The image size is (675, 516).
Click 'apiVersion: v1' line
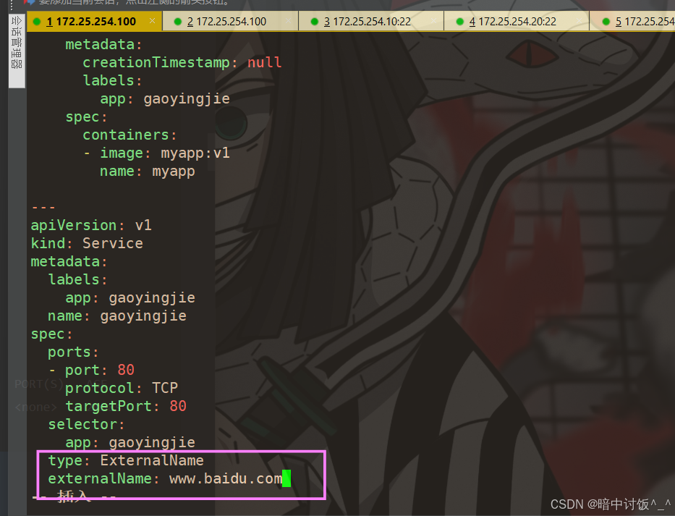coord(91,225)
